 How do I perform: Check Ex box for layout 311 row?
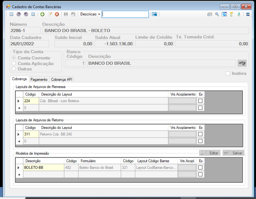point(200,134)
